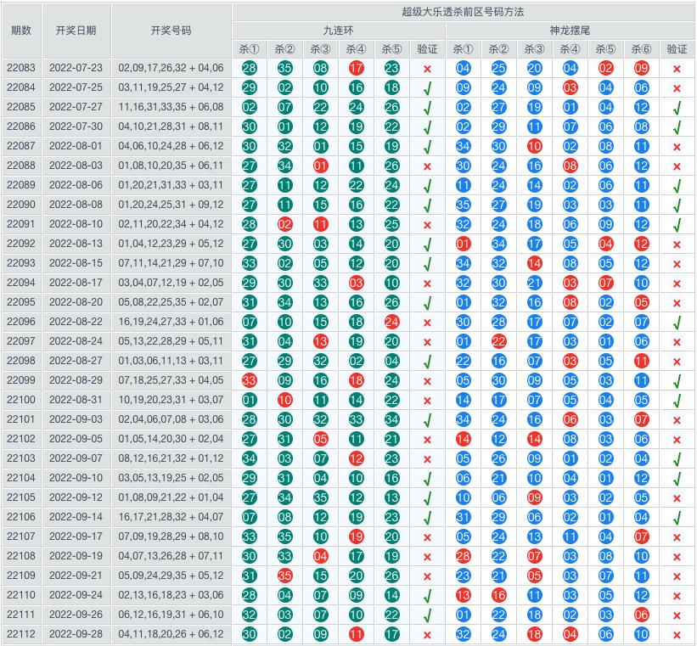Viewport: 697px width, 646px height.
Task: Select the red 01 ball in row 22092
Action: 464,244
